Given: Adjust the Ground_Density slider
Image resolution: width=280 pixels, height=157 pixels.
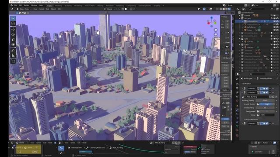Looking at the screenshot, I should (x=267, y=104).
